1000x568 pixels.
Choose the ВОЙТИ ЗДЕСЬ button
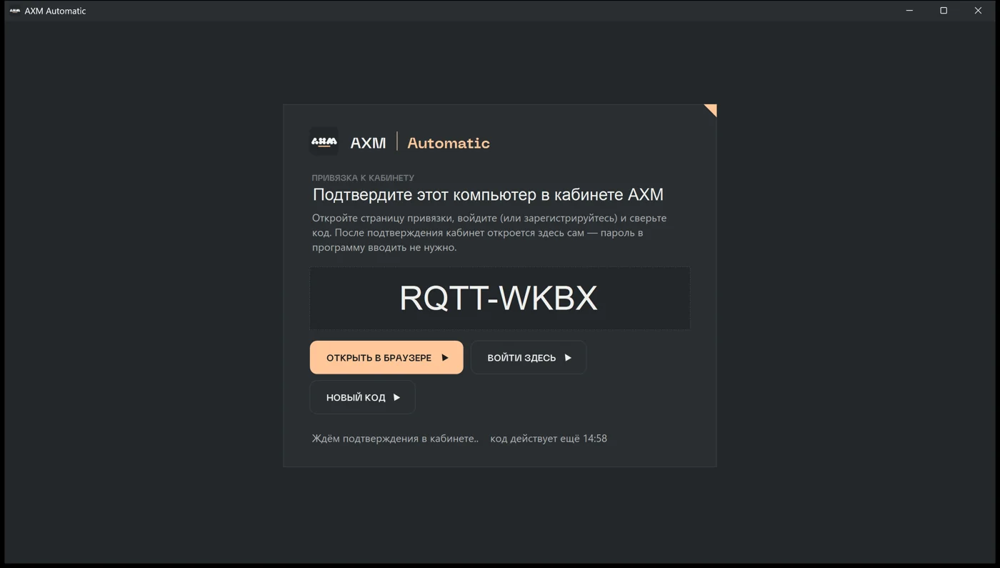(529, 357)
